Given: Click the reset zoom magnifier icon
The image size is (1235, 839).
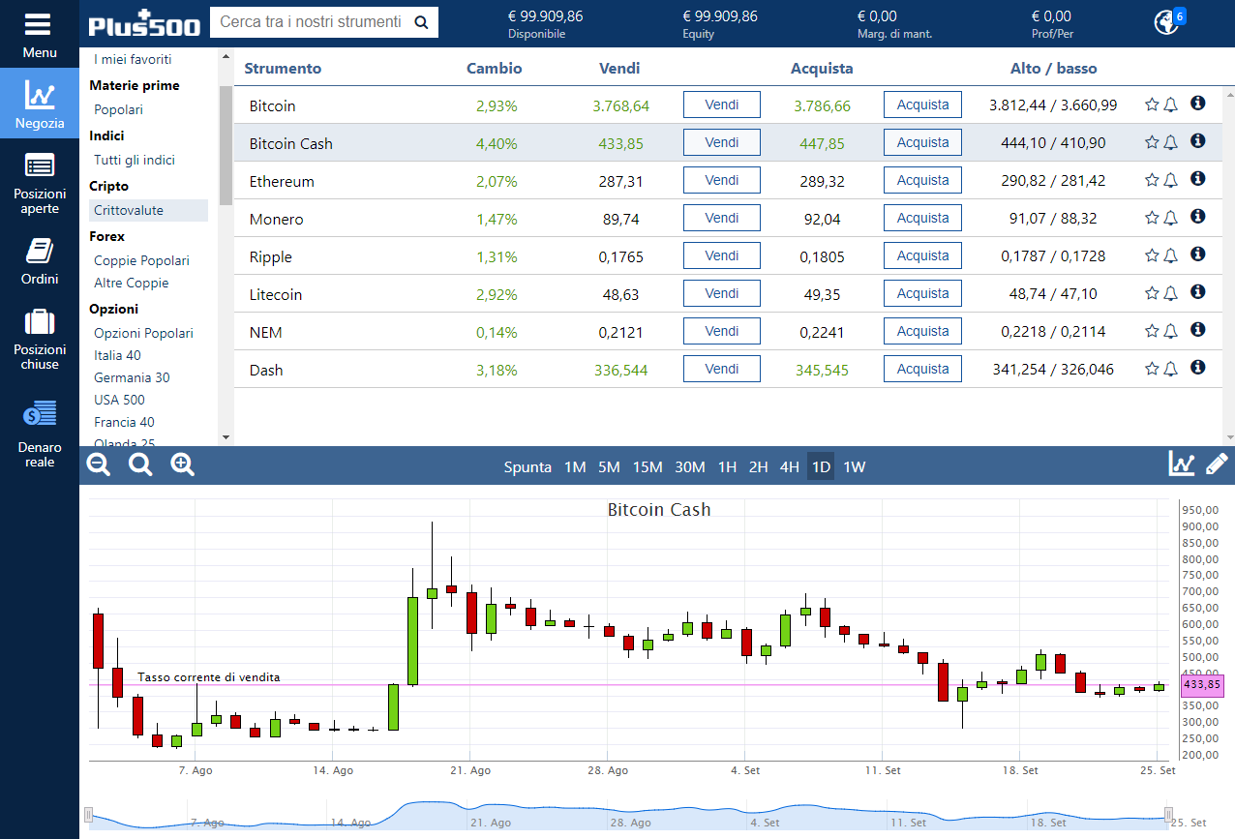Looking at the screenshot, I should (x=141, y=464).
